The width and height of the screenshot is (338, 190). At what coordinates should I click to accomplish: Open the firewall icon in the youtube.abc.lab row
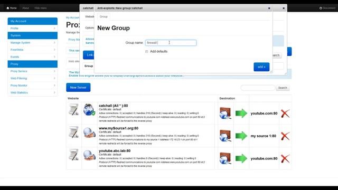click(x=226, y=158)
